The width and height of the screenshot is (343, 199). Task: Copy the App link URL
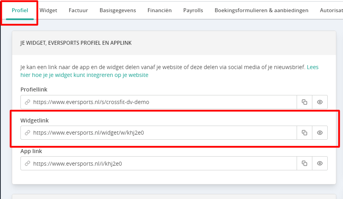point(304,163)
